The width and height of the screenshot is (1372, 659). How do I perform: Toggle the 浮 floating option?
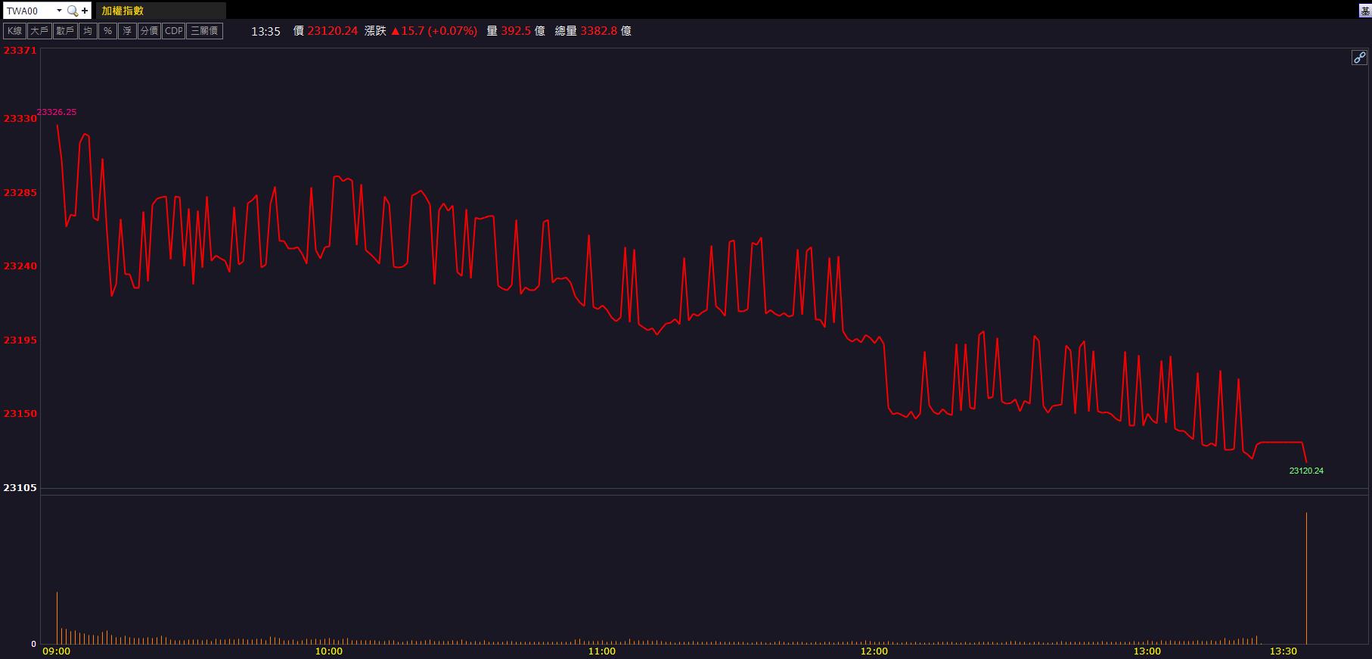pos(127,31)
